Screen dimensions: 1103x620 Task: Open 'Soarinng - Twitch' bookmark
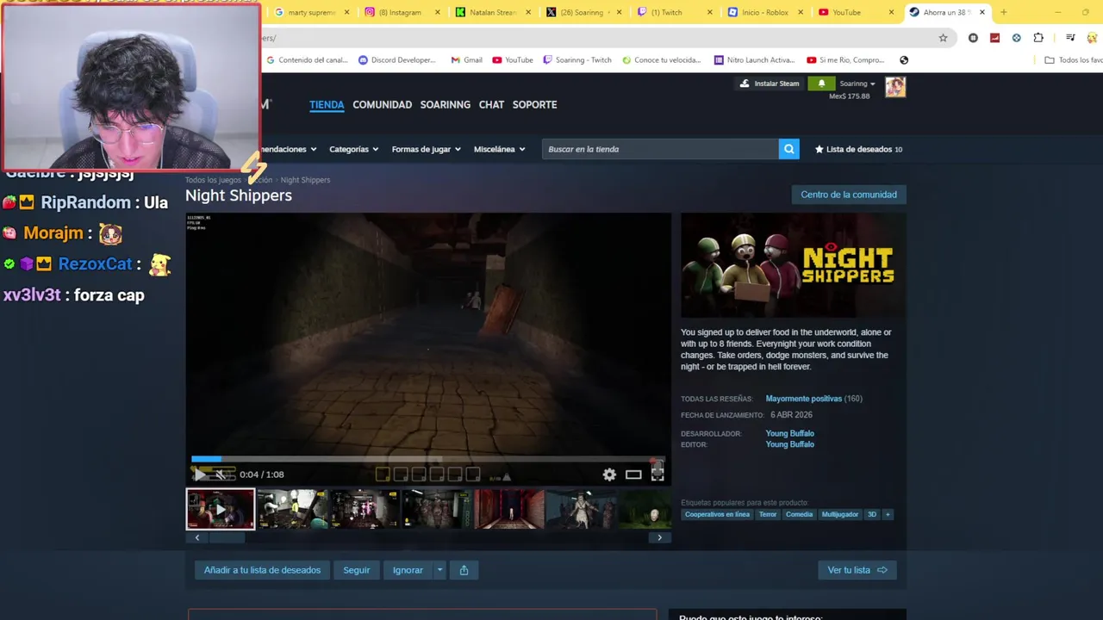click(x=577, y=60)
